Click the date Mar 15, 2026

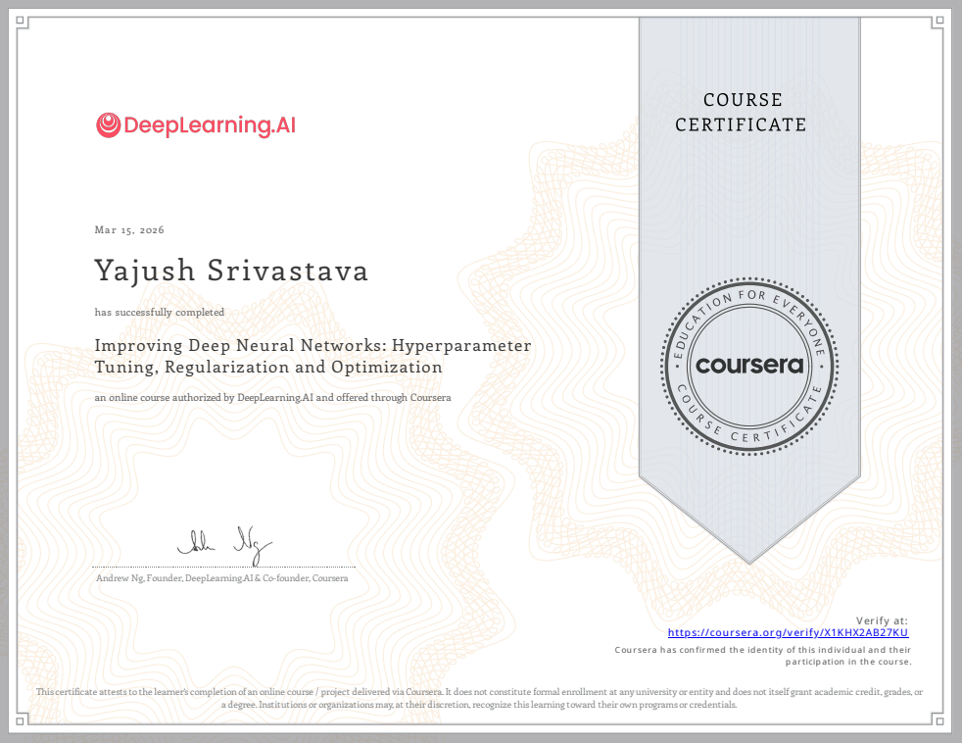(x=129, y=230)
